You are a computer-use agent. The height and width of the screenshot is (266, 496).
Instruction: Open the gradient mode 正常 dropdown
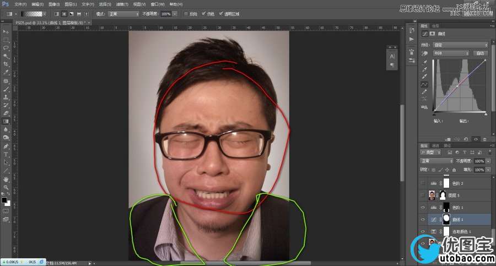123,14
